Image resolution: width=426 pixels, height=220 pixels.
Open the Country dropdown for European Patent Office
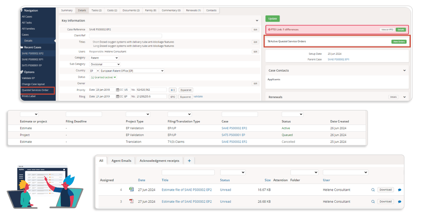[132, 71]
